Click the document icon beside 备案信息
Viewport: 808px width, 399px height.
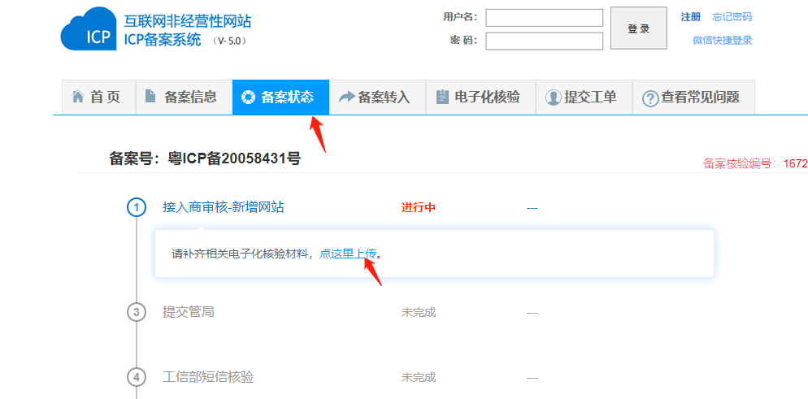(150, 97)
